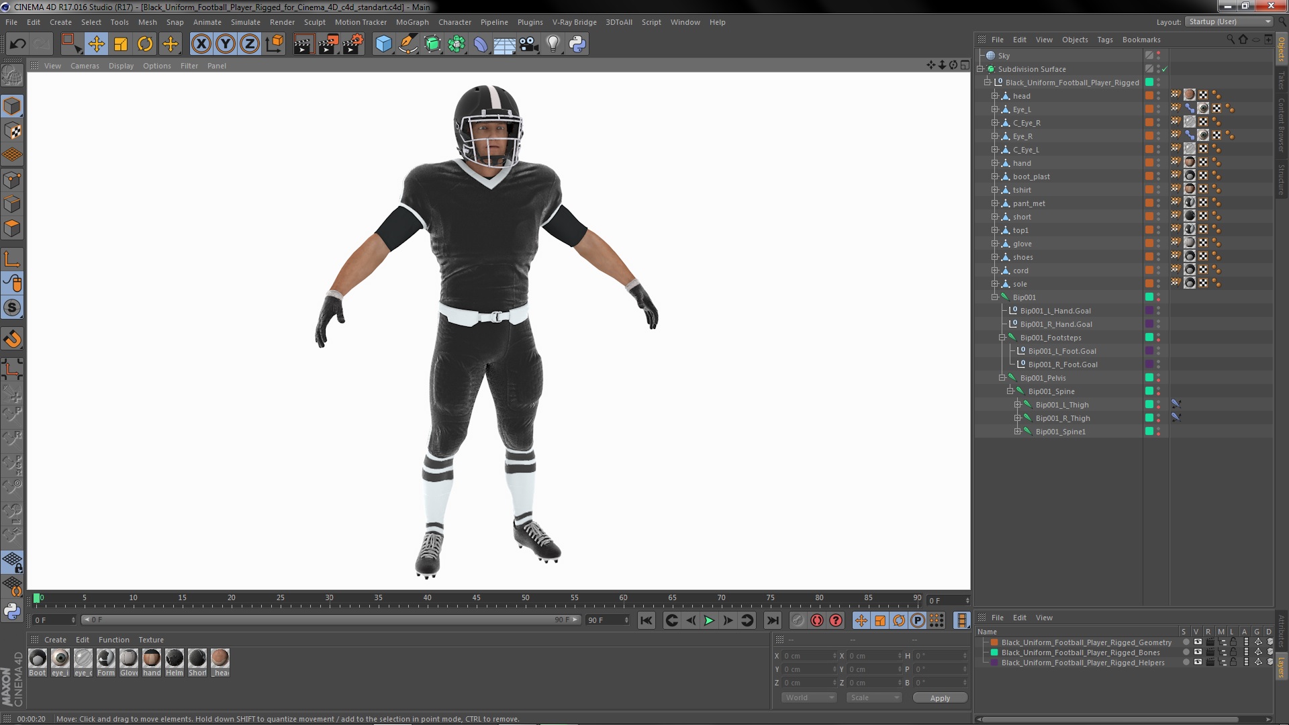Image resolution: width=1289 pixels, height=725 pixels.
Task: Toggle Y axis lock
Action: coord(226,44)
